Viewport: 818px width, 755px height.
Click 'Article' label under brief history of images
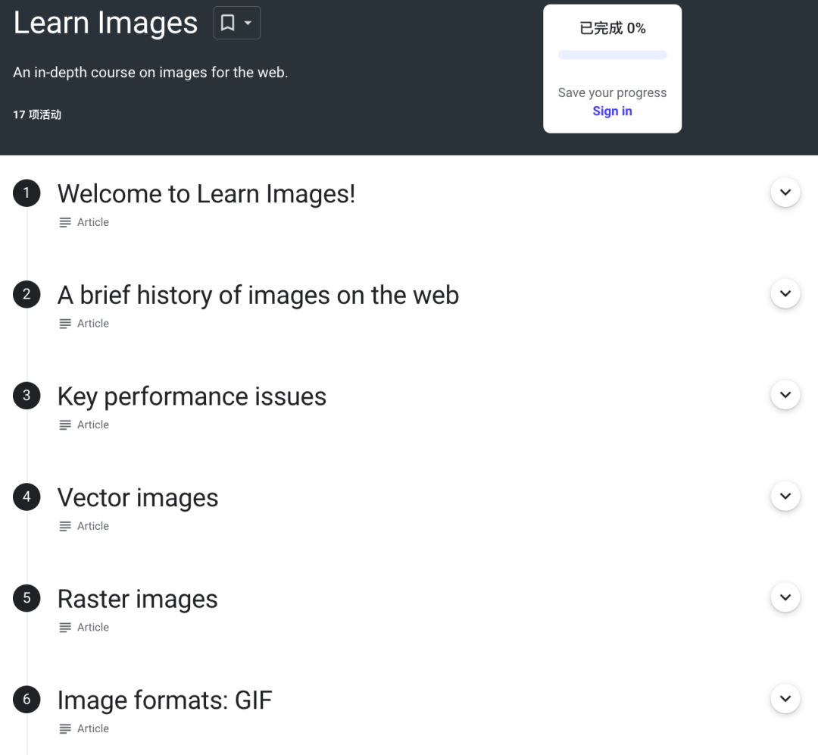point(93,323)
